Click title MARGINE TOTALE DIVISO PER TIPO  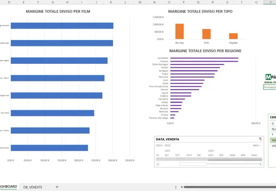(200, 11)
